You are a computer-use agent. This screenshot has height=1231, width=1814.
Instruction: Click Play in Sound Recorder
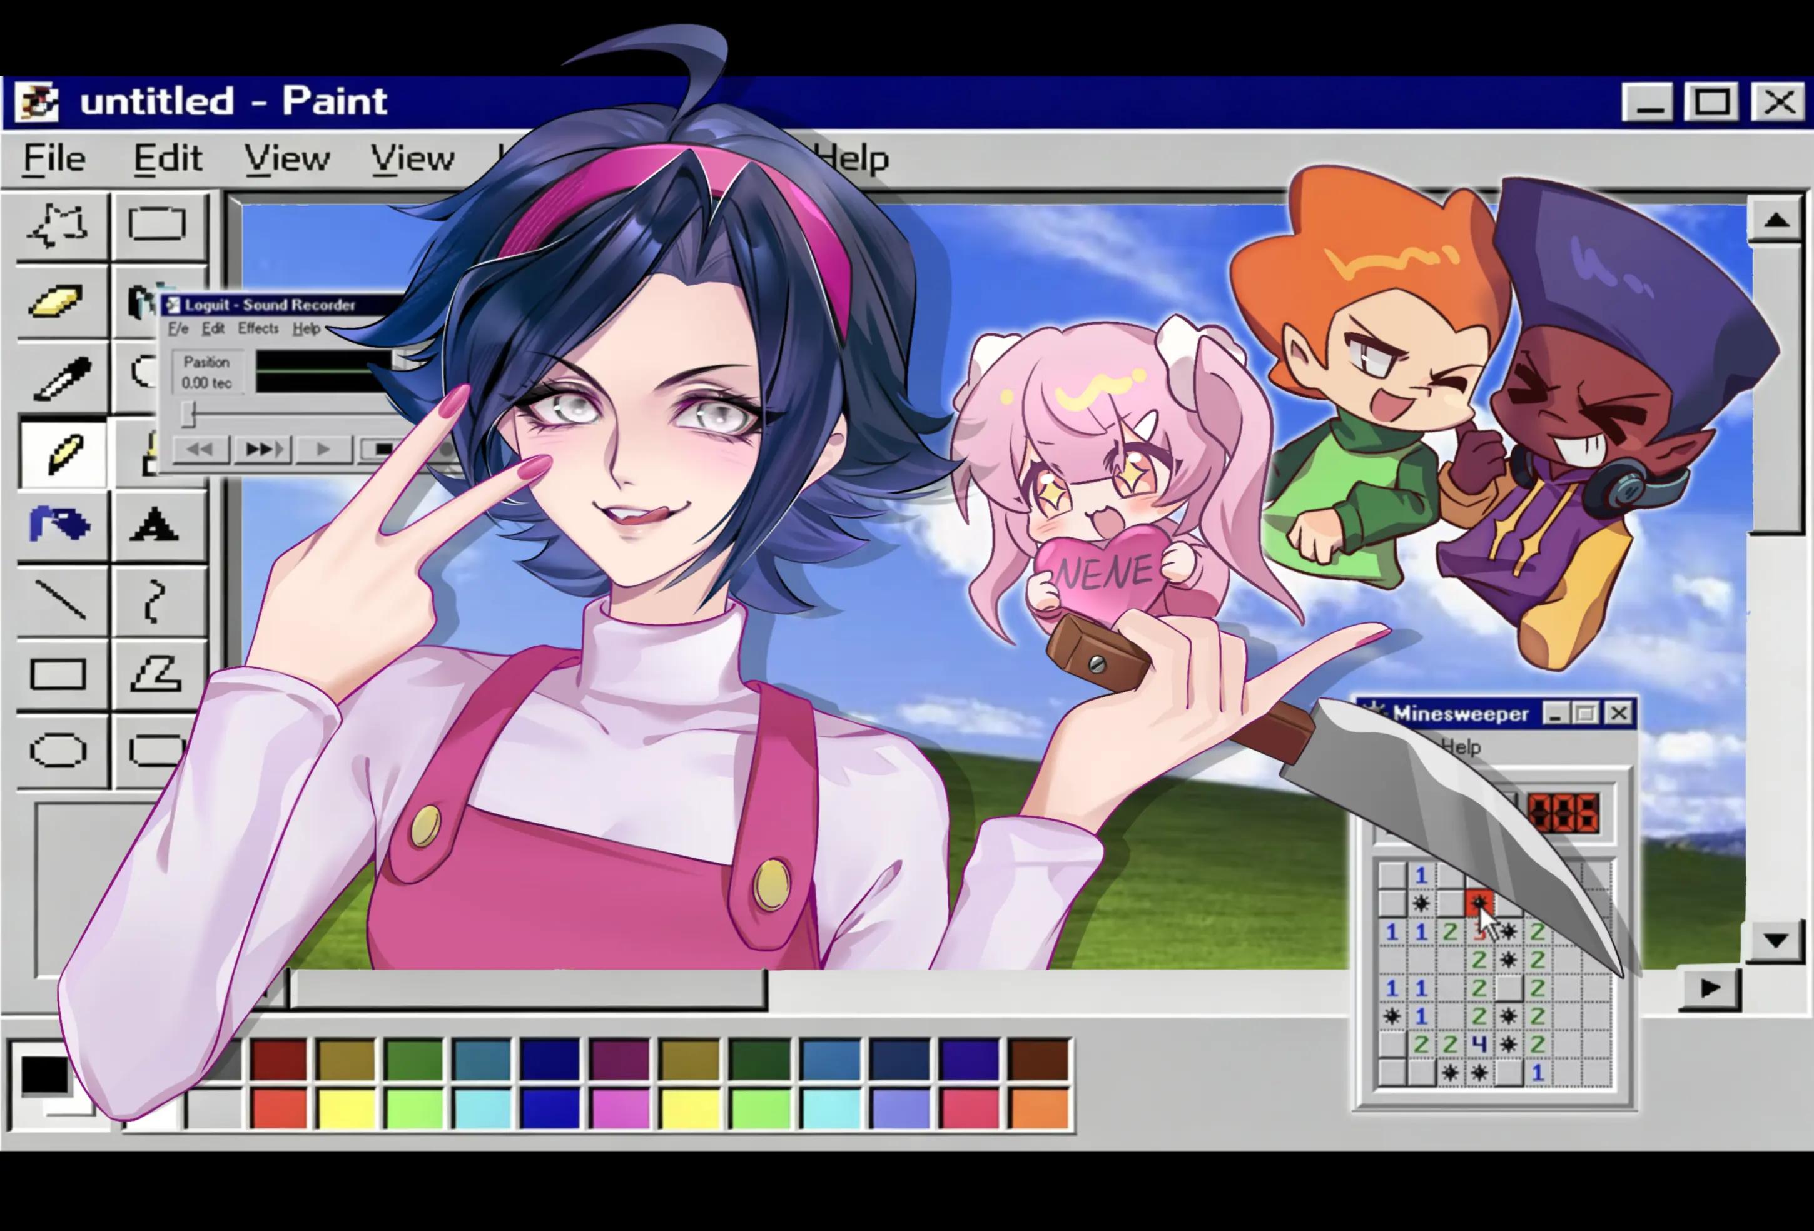[323, 450]
